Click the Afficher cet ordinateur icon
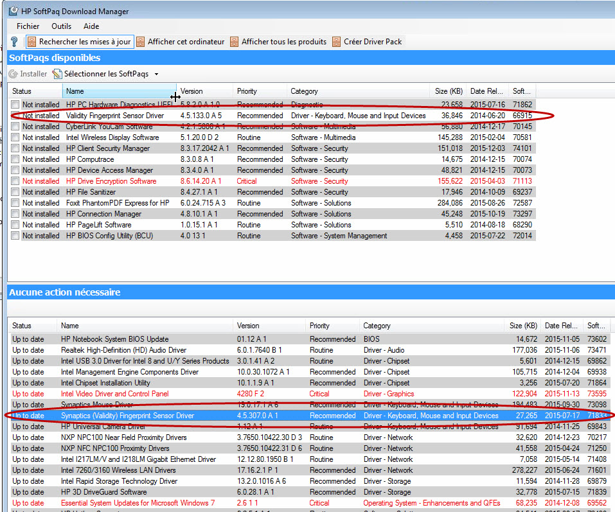The height and width of the screenshot is (512, 615). 141,42
